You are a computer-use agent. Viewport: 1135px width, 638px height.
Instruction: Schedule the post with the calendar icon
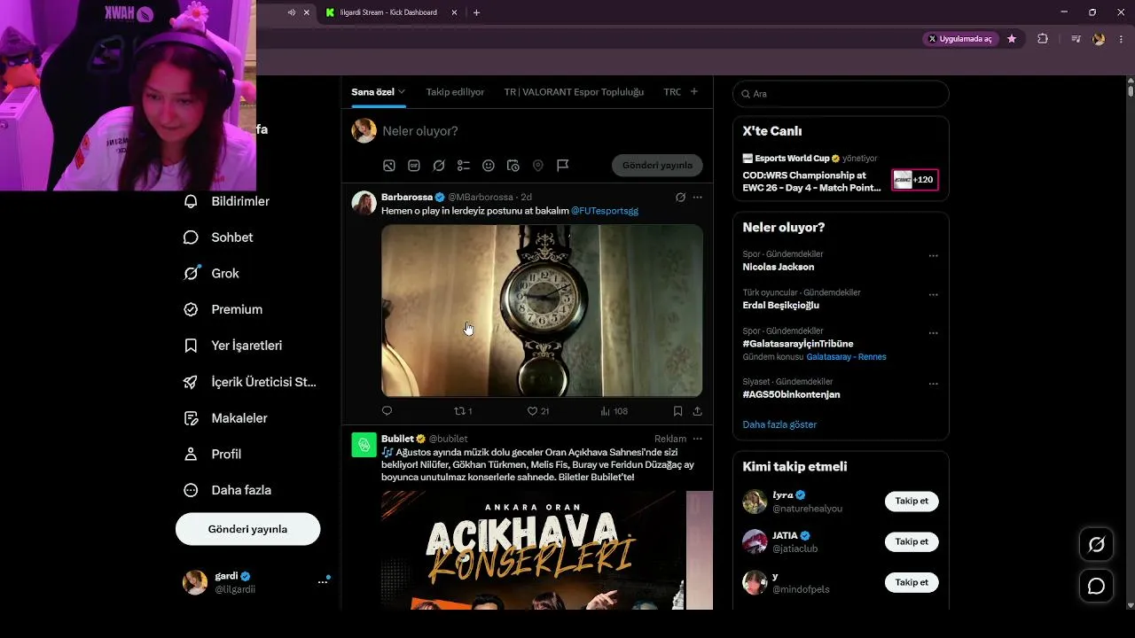pyautogui.click(x=513, y=166)
